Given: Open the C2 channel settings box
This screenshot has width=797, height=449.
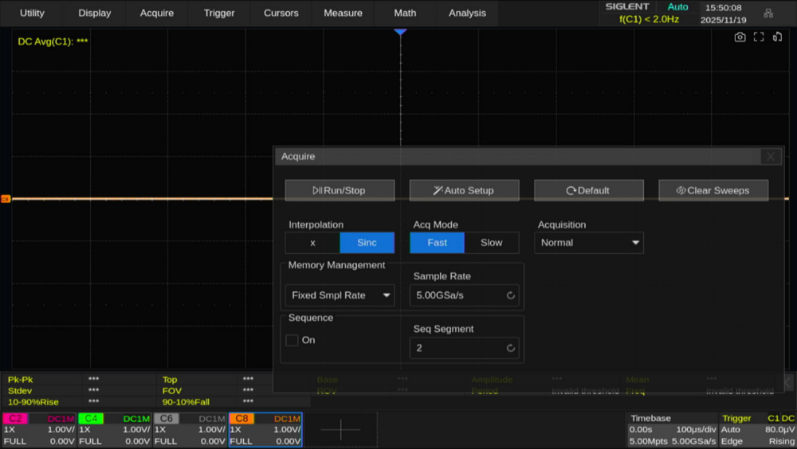Looking at the screenshot, I should click(39, 430).
